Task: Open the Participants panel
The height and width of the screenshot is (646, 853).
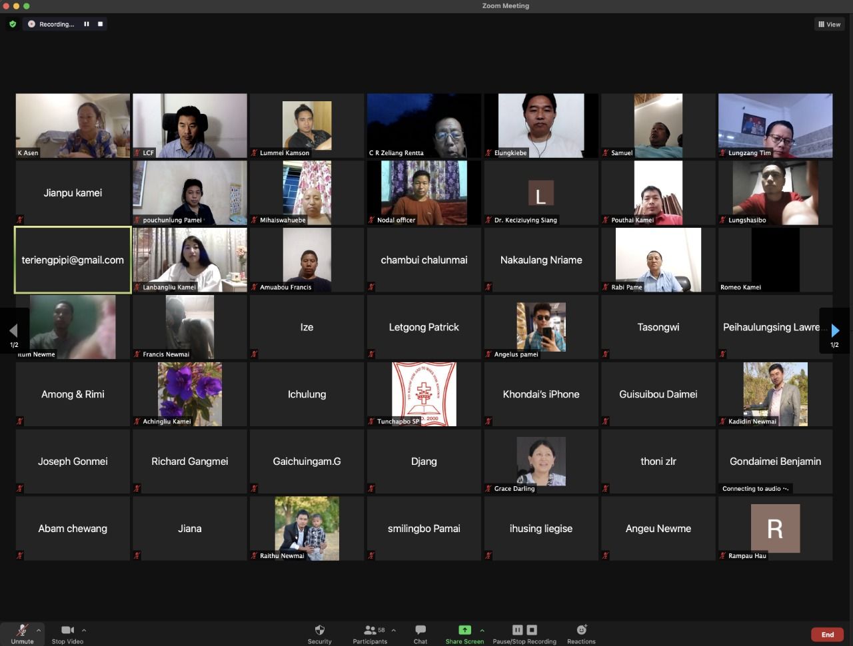Action: 370,630
